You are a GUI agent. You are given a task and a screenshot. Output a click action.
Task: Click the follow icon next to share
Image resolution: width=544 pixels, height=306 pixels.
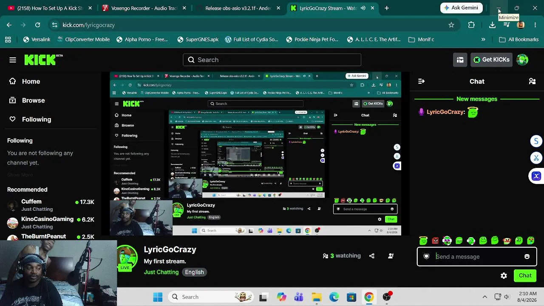pos(391,256)
